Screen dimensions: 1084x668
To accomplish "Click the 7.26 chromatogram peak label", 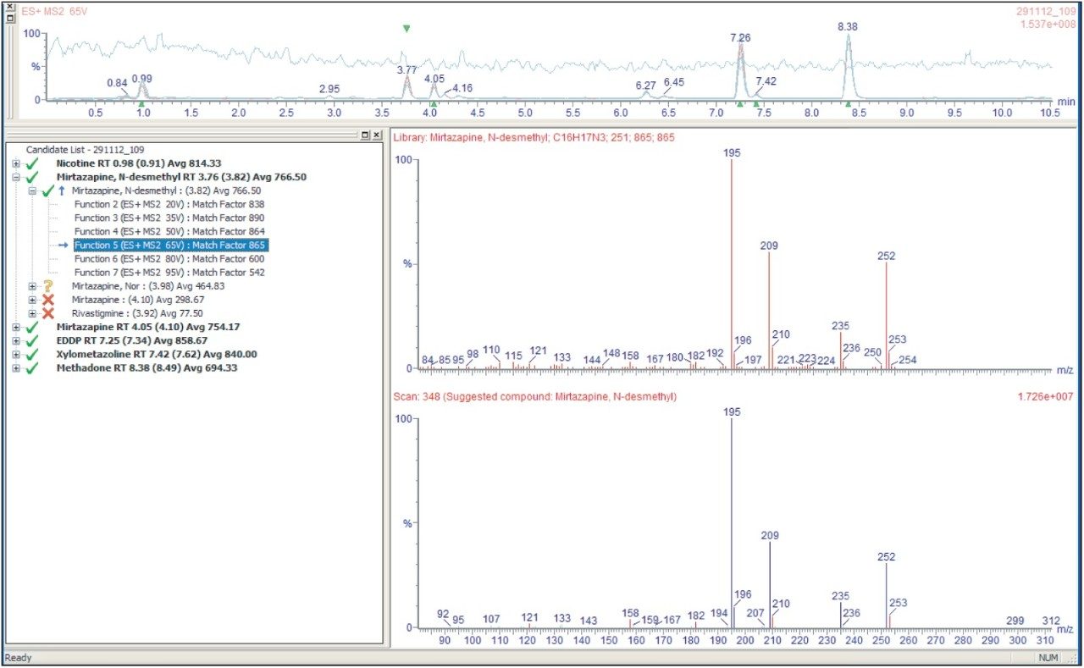I will (x=740, y=38).
